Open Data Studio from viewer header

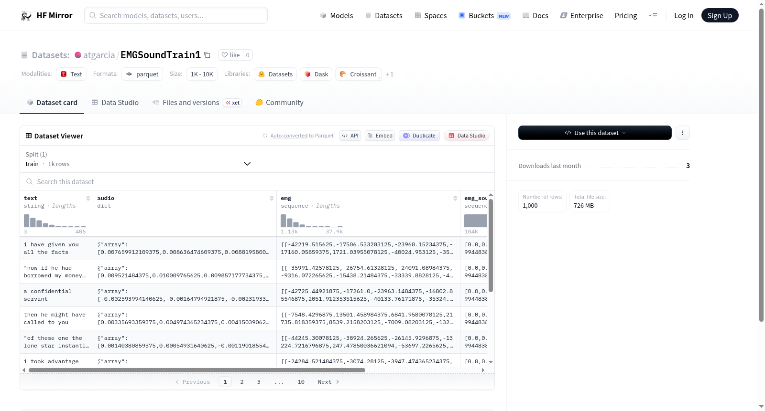pyautogui.click(x=467, y=136)
